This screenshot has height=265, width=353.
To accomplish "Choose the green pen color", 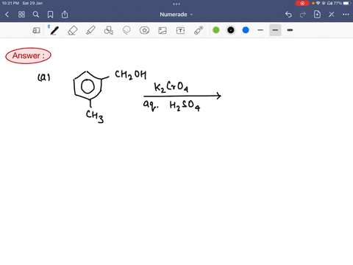I will (x=216, y=30).
